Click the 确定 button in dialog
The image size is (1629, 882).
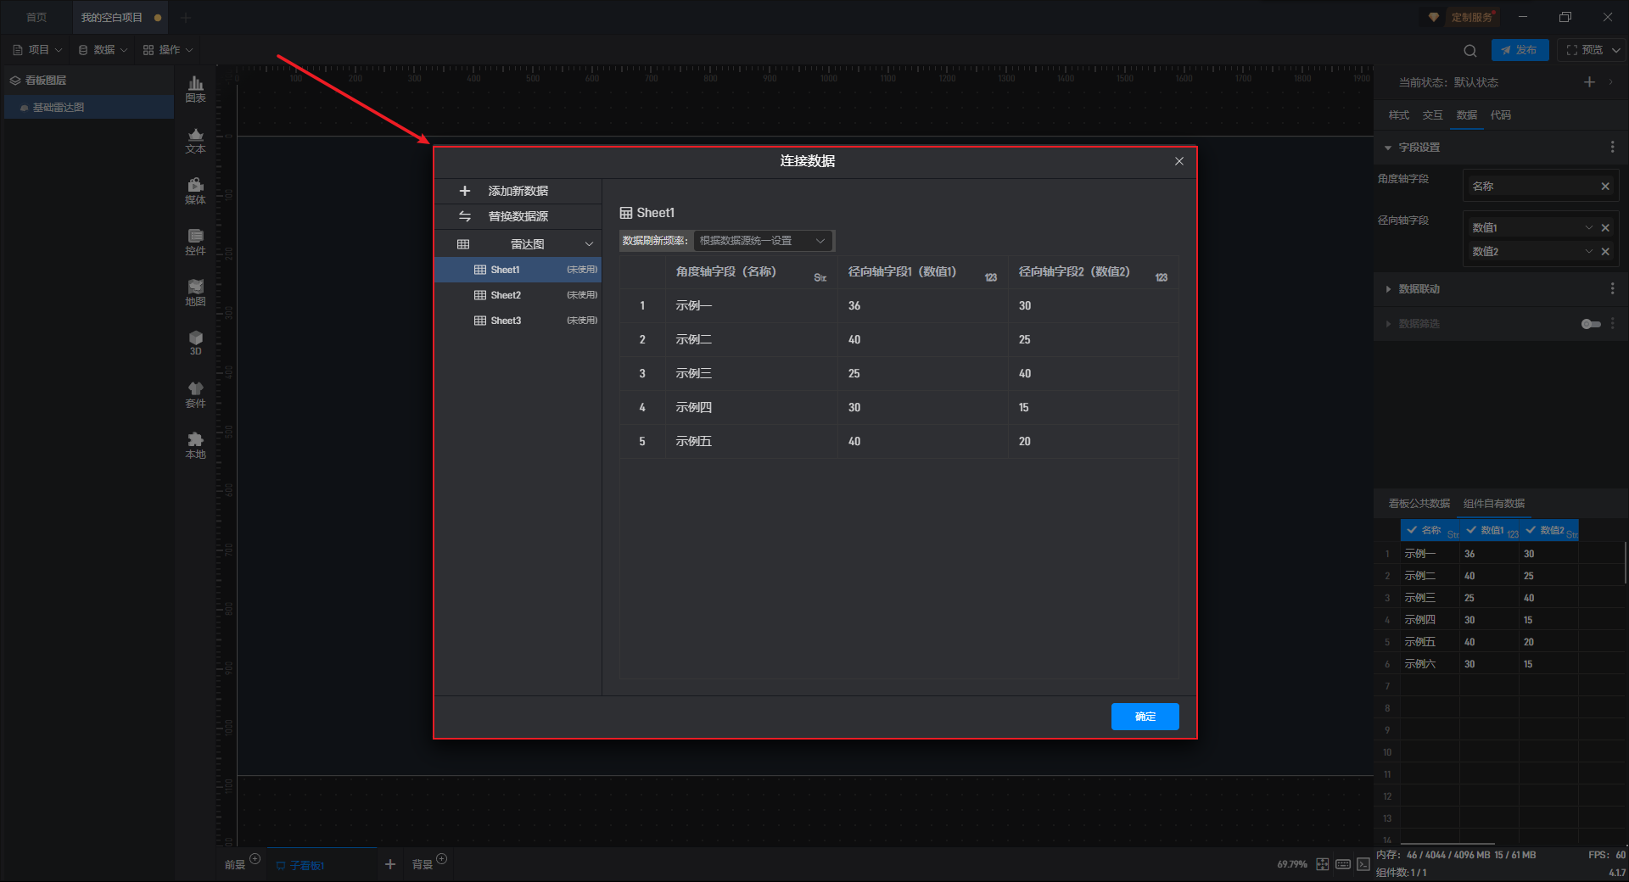(1145, 717)
